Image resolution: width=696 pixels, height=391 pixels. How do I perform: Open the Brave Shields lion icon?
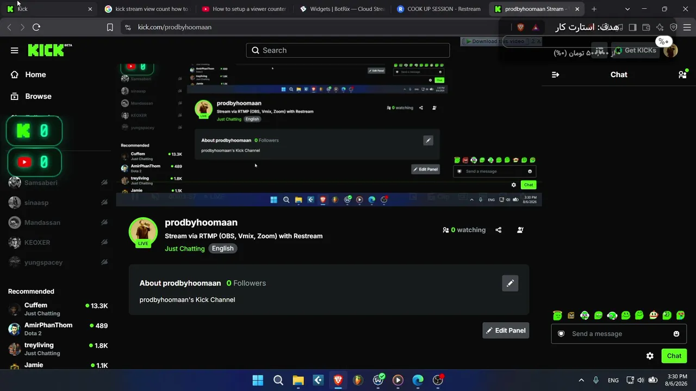tap(520, 27)
